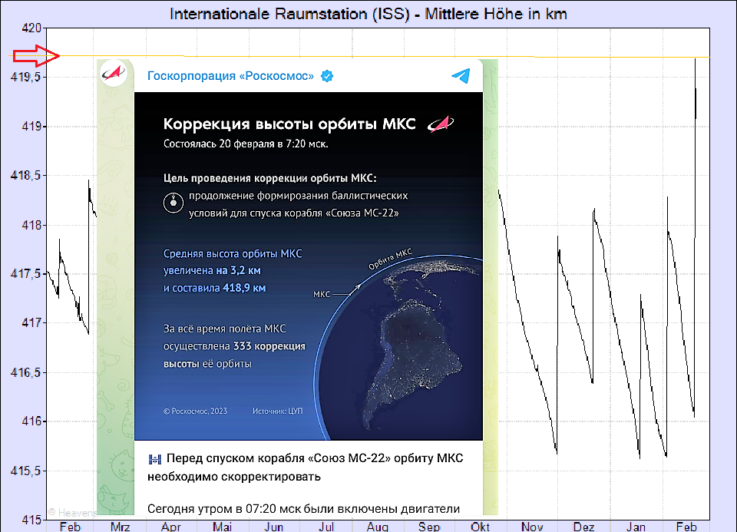Click the Nov label on time axis
The image size is (737, 532).
(x=531, y=527)
